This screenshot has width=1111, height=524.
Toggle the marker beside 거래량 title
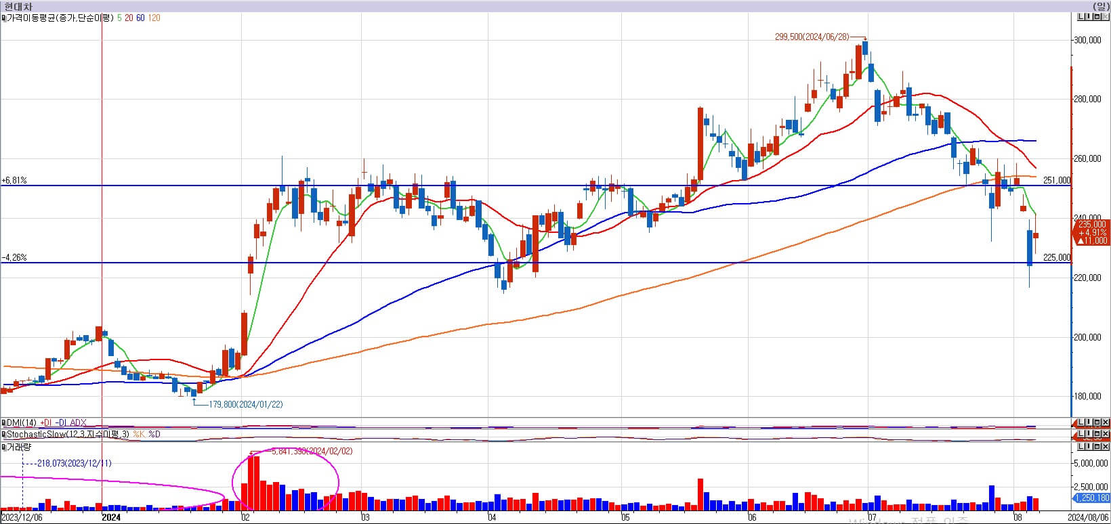click(3, 447)
